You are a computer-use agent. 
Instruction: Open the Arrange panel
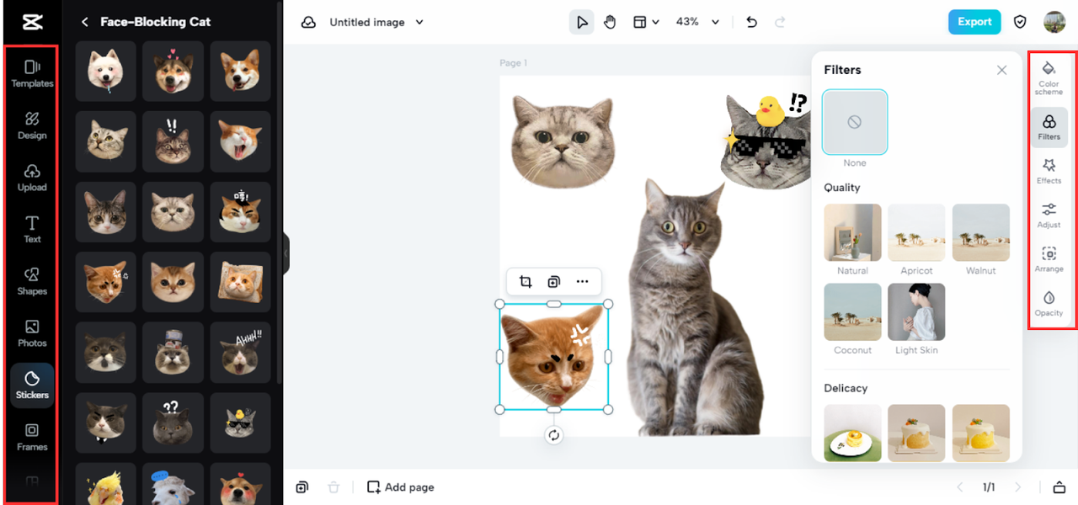point(1049,259)
